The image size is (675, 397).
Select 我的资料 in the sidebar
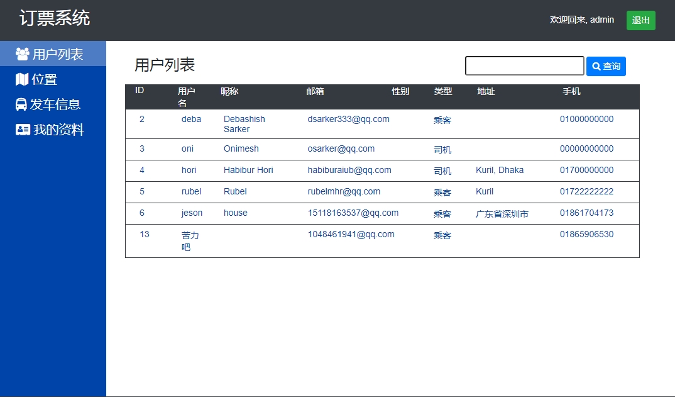58,130
